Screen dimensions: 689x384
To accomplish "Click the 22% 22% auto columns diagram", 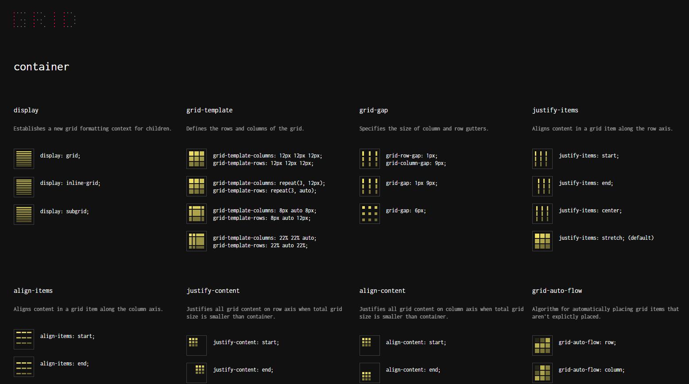I will point(196,241).
